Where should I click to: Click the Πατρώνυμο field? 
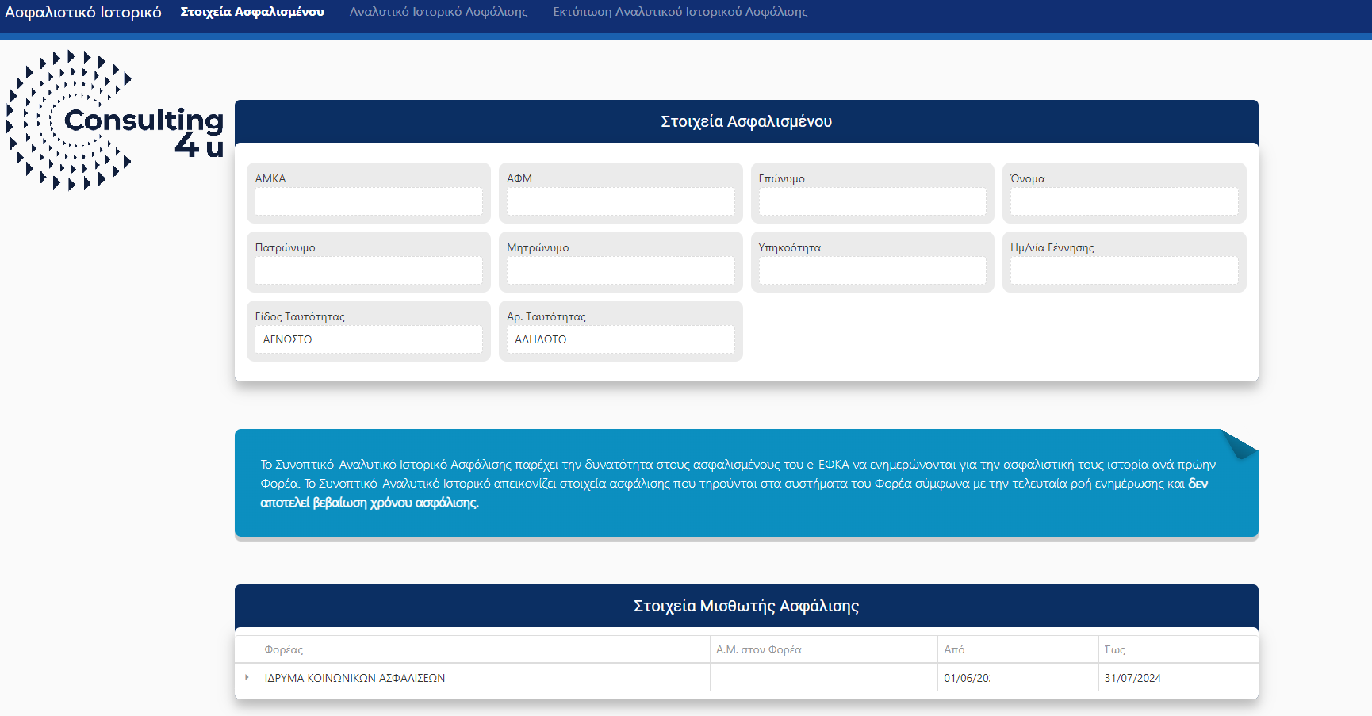(x=368, y=270)
